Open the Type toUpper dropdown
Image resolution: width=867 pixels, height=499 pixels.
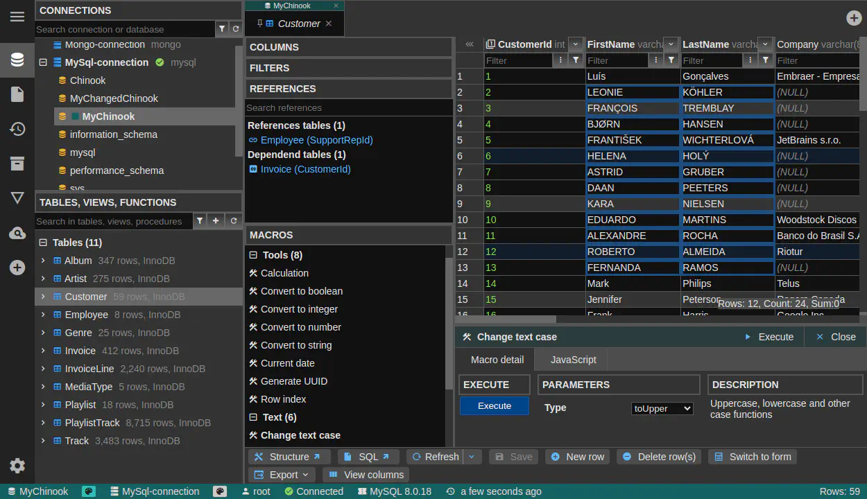662,408
